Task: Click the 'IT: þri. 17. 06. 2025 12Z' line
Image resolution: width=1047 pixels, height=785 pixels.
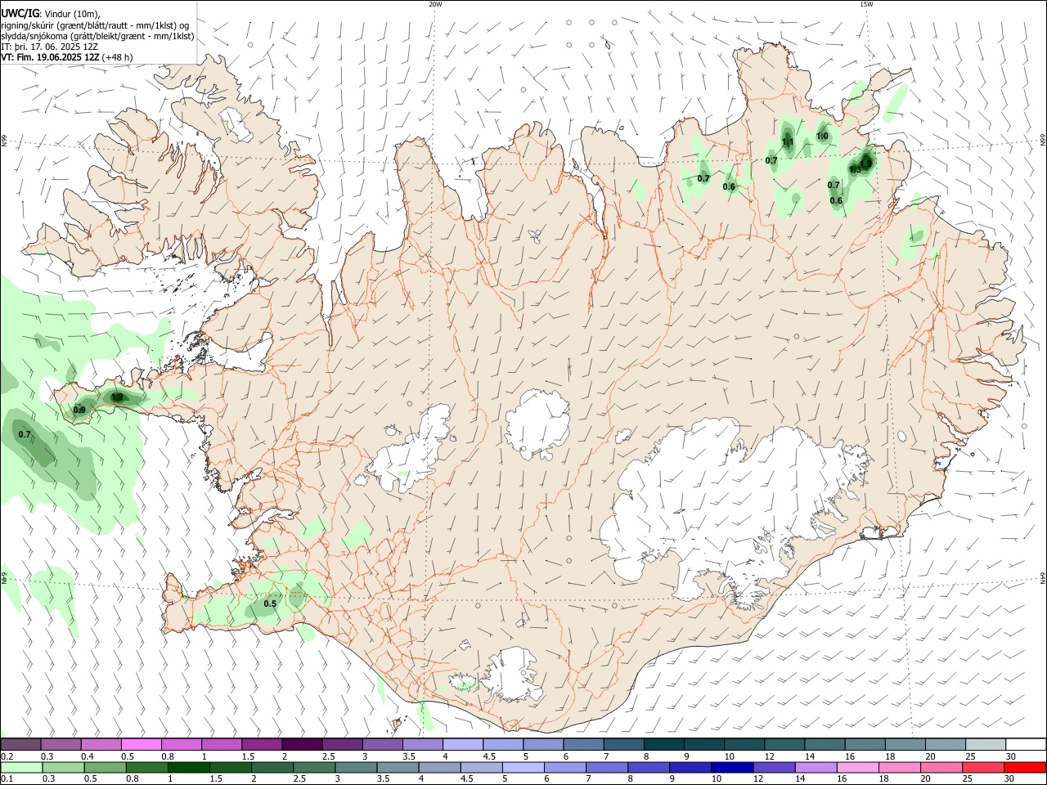Action: [49, 47]
